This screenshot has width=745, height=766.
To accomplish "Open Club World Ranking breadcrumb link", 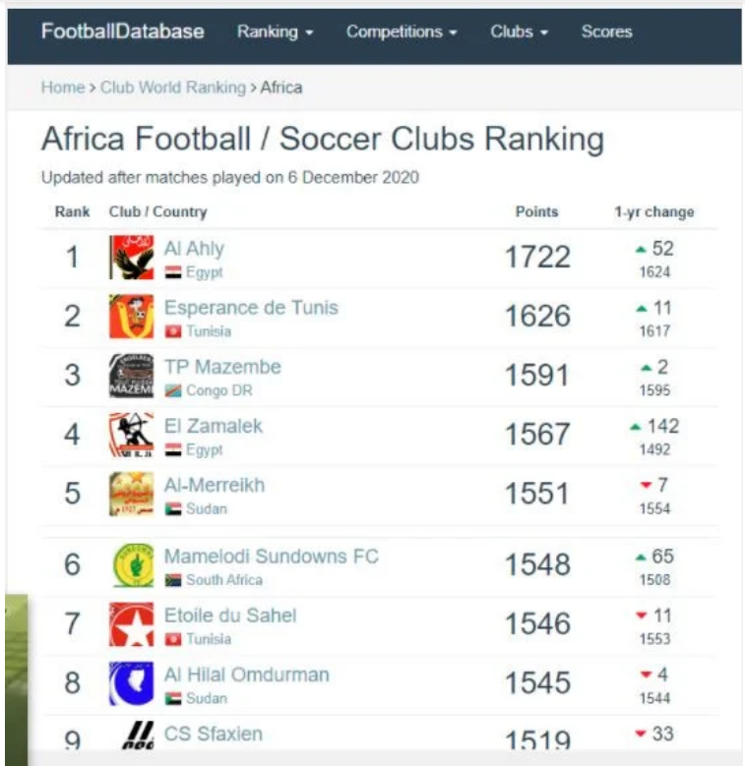I will (172, 88).
